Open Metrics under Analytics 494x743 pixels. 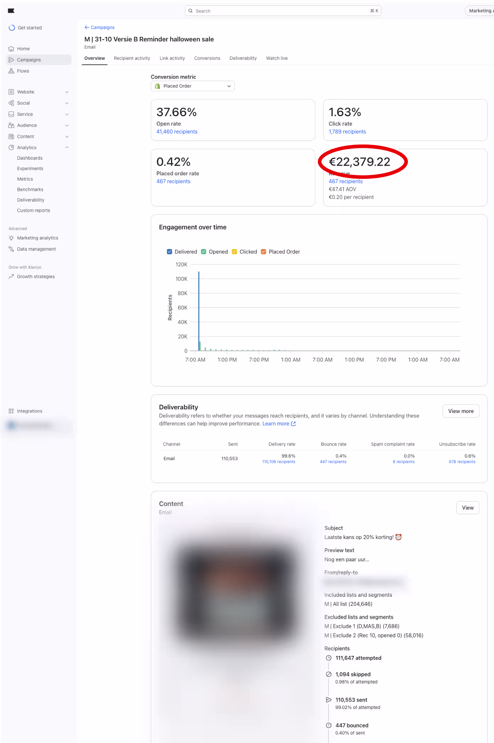pos(25,179)
